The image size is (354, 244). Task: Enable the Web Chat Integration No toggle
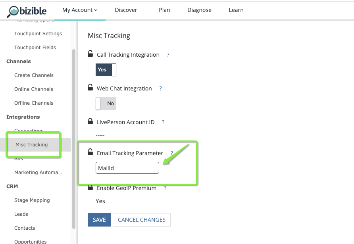(106, 104)
